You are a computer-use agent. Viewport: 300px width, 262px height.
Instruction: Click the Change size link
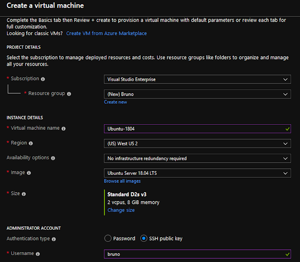tap(121, 210)
